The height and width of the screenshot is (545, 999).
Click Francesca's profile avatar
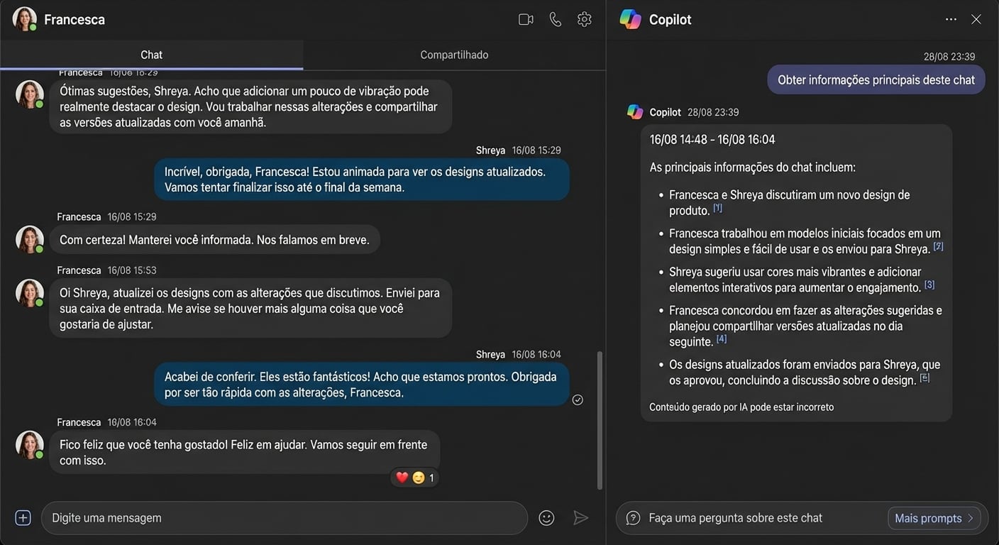coord(23,18)
